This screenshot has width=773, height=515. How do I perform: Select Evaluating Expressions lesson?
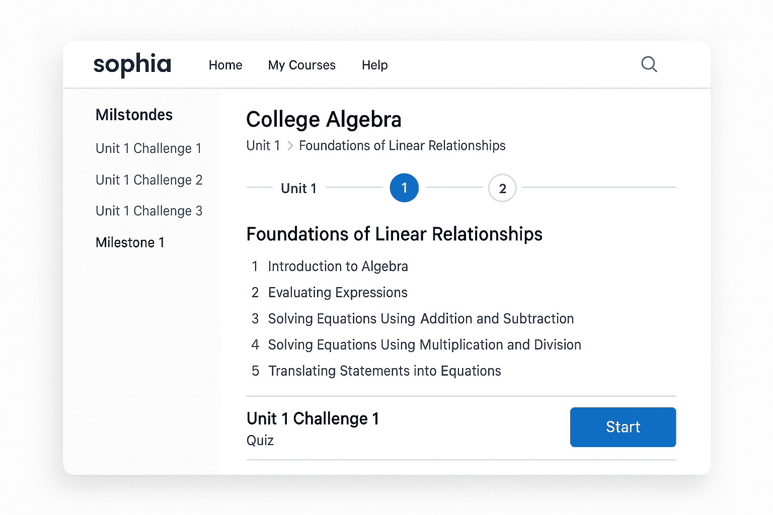click(338, 292)
